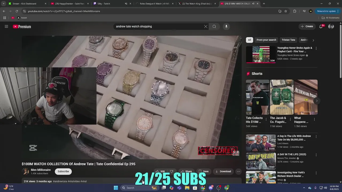Viewport: 342px width, 192px height.
Task: Open Discord from the taskbar
Action: coord(211,188)
